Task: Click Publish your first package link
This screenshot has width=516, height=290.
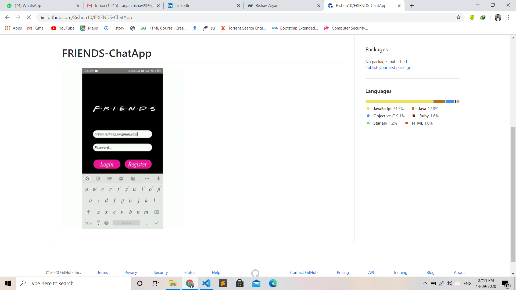Action: pyautogui.click(x=388, y=68)
